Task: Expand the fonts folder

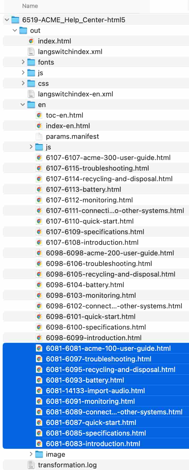Action: [23, 62]
